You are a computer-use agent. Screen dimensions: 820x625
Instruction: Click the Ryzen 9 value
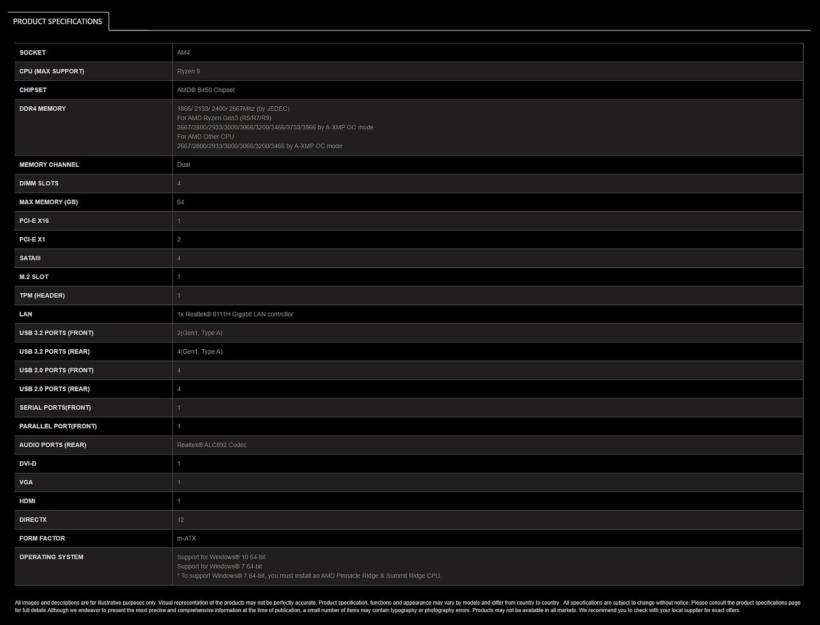pos(188,71)
